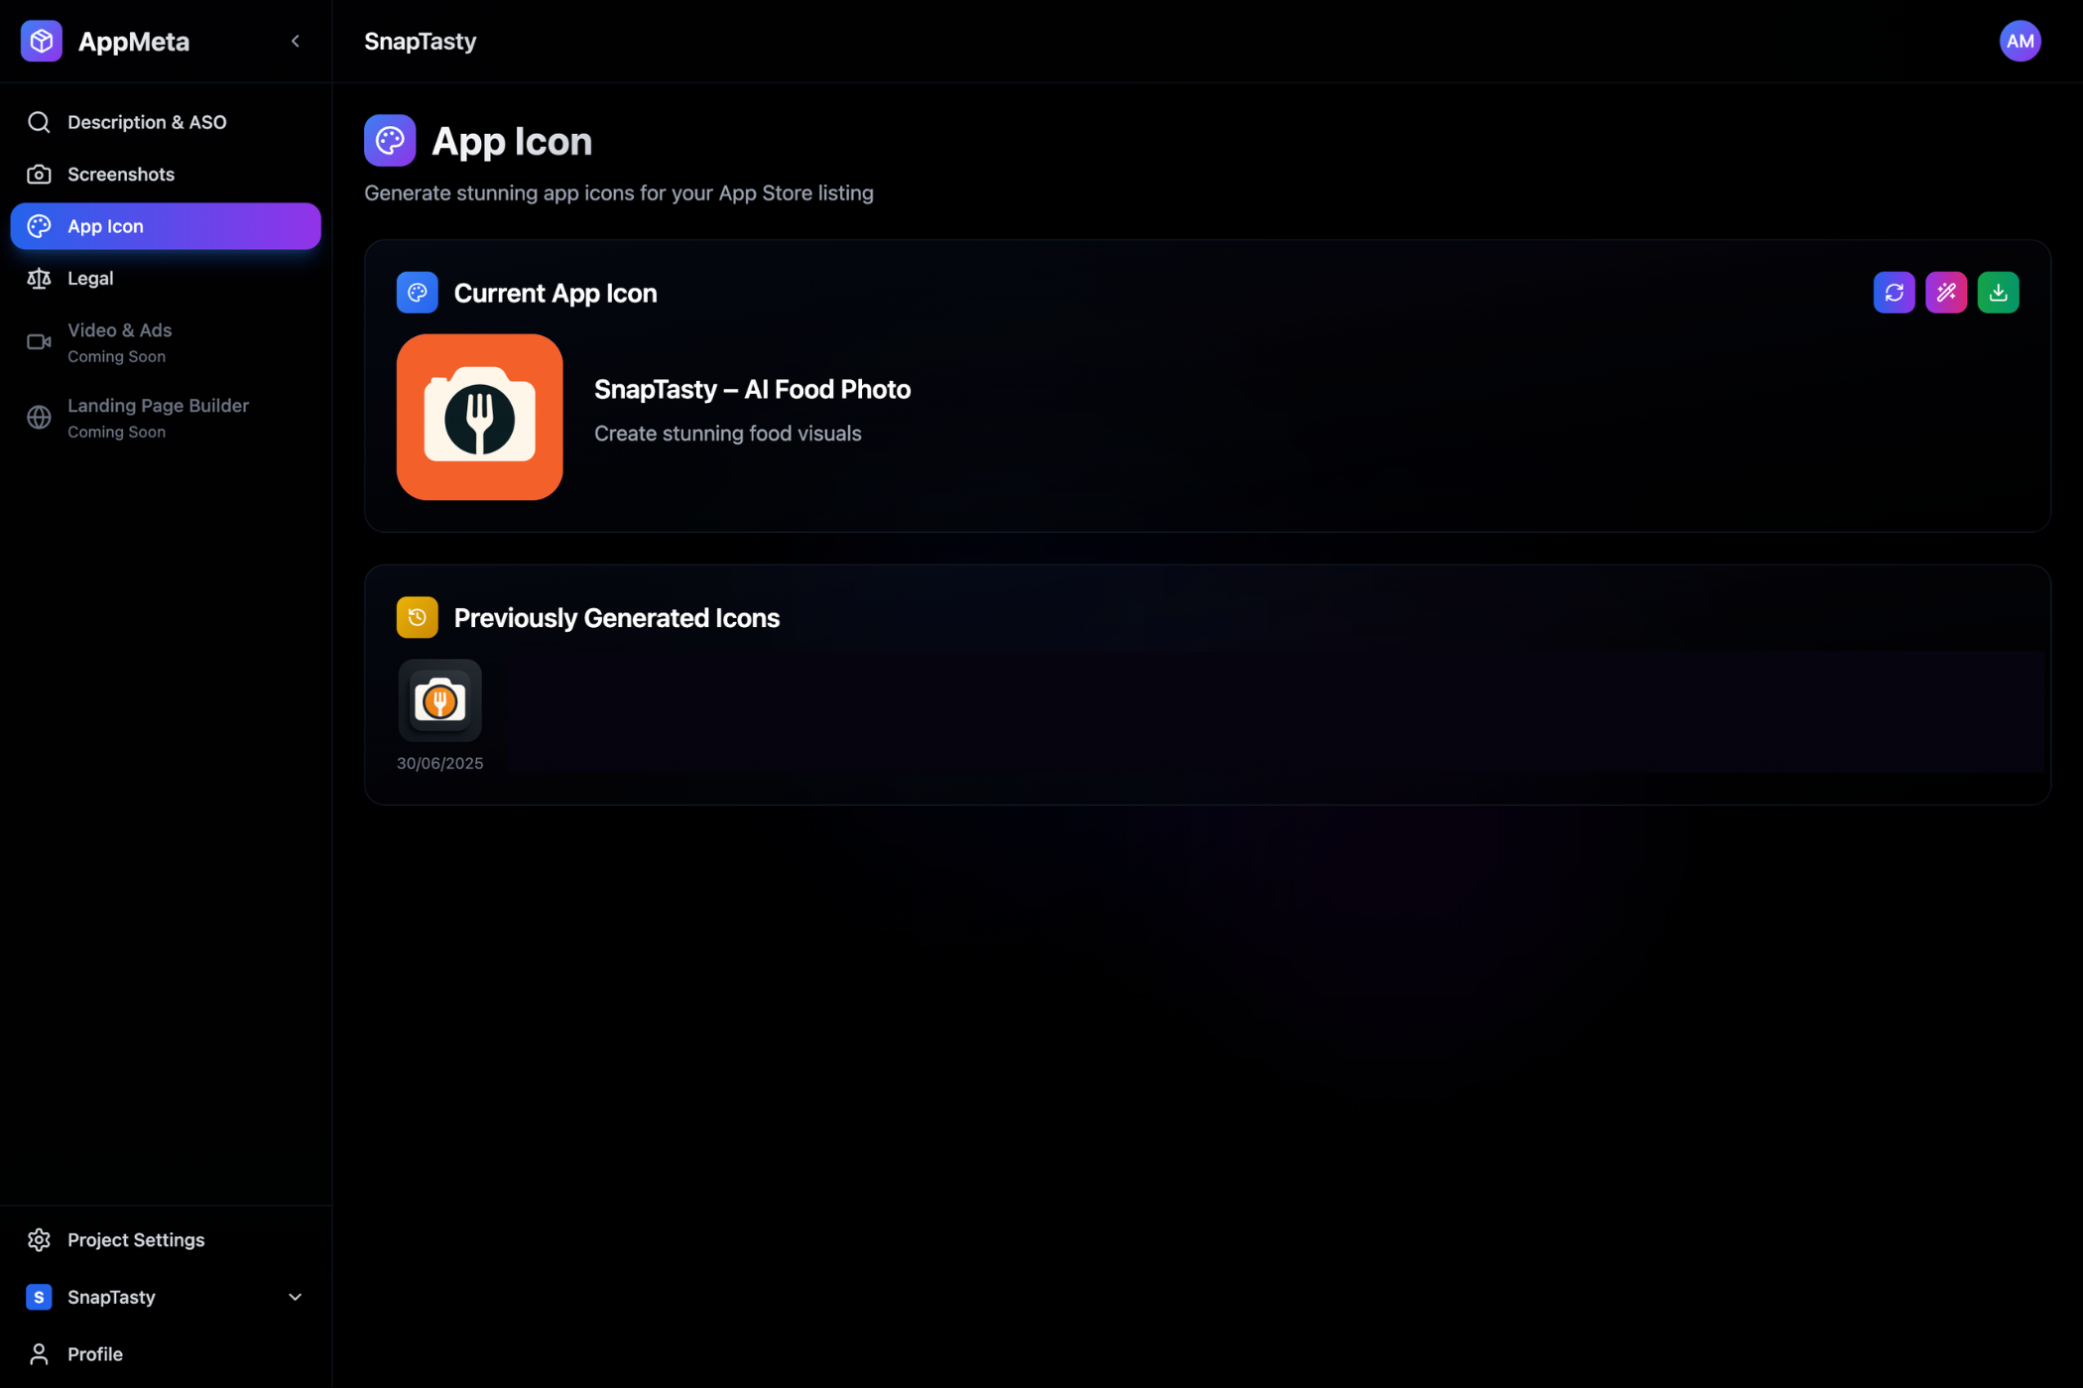Select App Icon in the sidebar

[165, 226]
